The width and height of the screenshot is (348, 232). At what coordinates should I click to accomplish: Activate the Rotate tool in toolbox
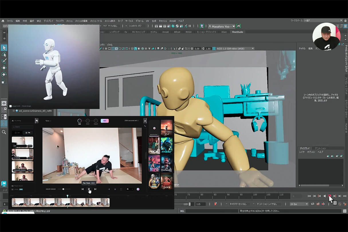pos(4,74)
